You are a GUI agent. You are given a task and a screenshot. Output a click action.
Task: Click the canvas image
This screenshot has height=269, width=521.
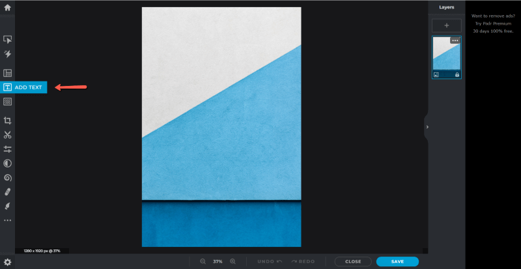tap(221, 127)
